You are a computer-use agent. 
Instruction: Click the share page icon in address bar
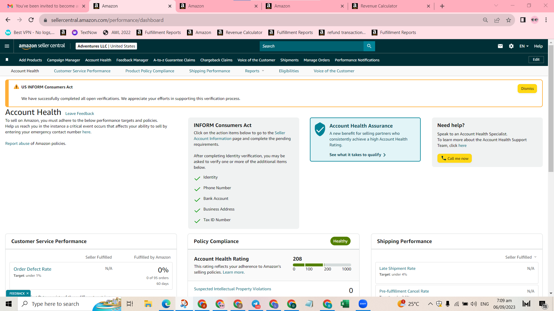tap(497, 20)
